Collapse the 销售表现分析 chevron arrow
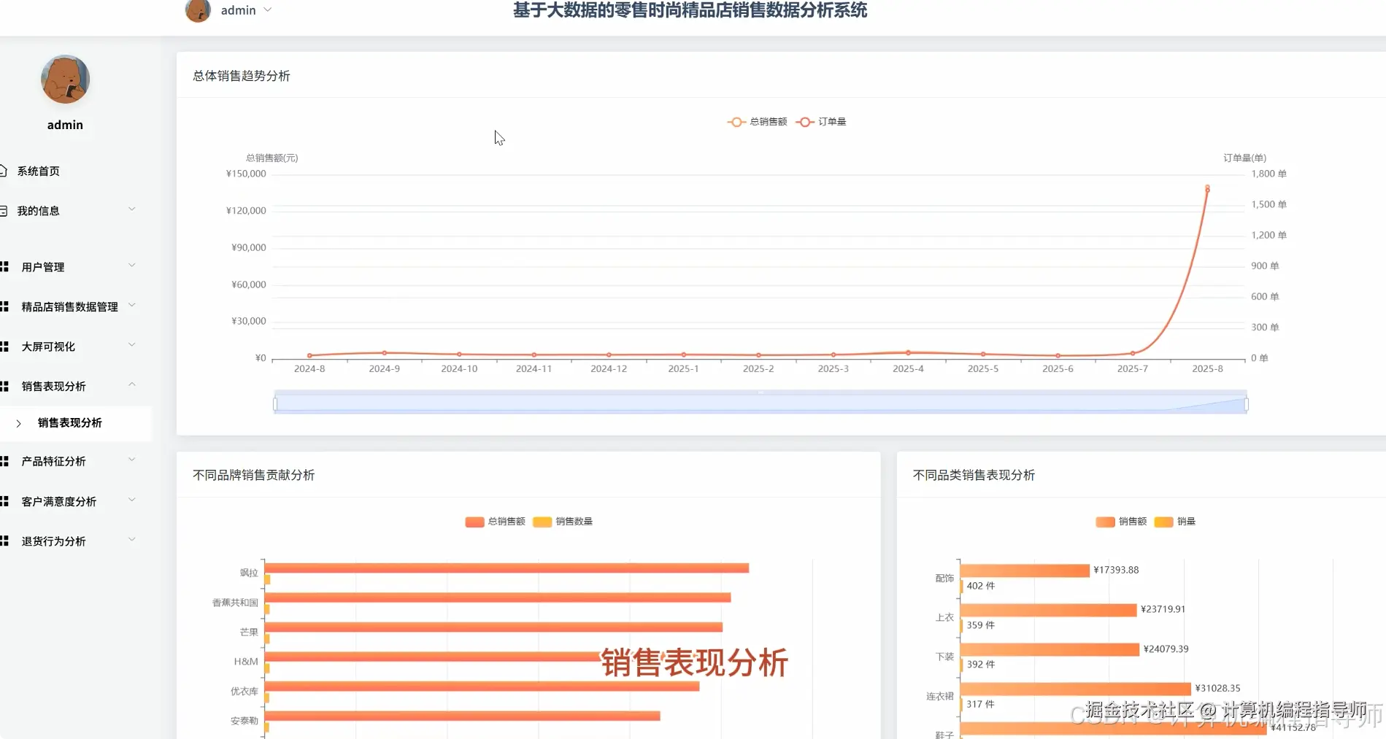This screenshot has width=1386, height=739. (132, 384)
